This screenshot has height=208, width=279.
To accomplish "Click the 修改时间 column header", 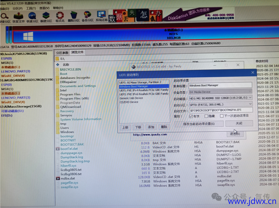I will tap(262, 61).
